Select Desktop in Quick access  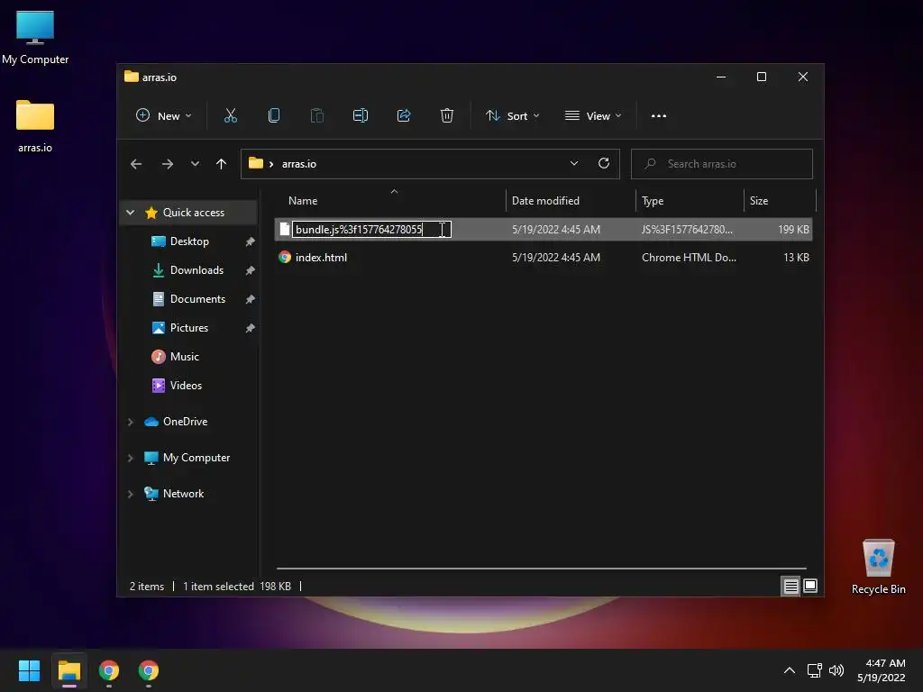click(189, 241)
